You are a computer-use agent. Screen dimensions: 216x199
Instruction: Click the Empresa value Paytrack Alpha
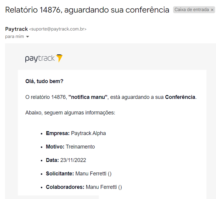coord(88,133)
